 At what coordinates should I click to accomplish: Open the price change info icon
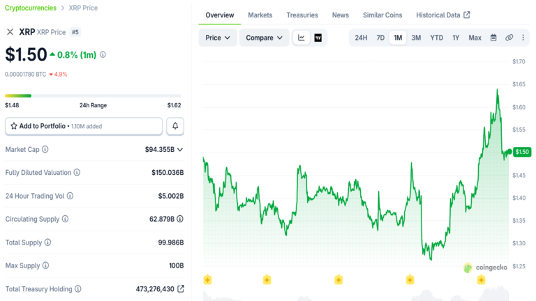coord(103,54)
